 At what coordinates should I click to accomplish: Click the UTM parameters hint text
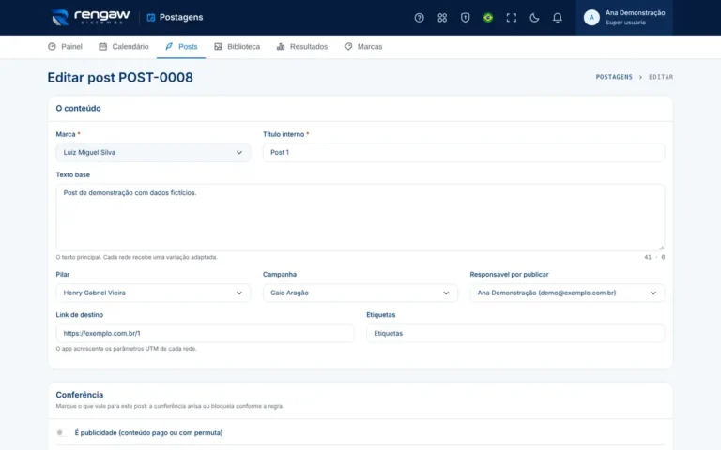(x=126, y=349)
